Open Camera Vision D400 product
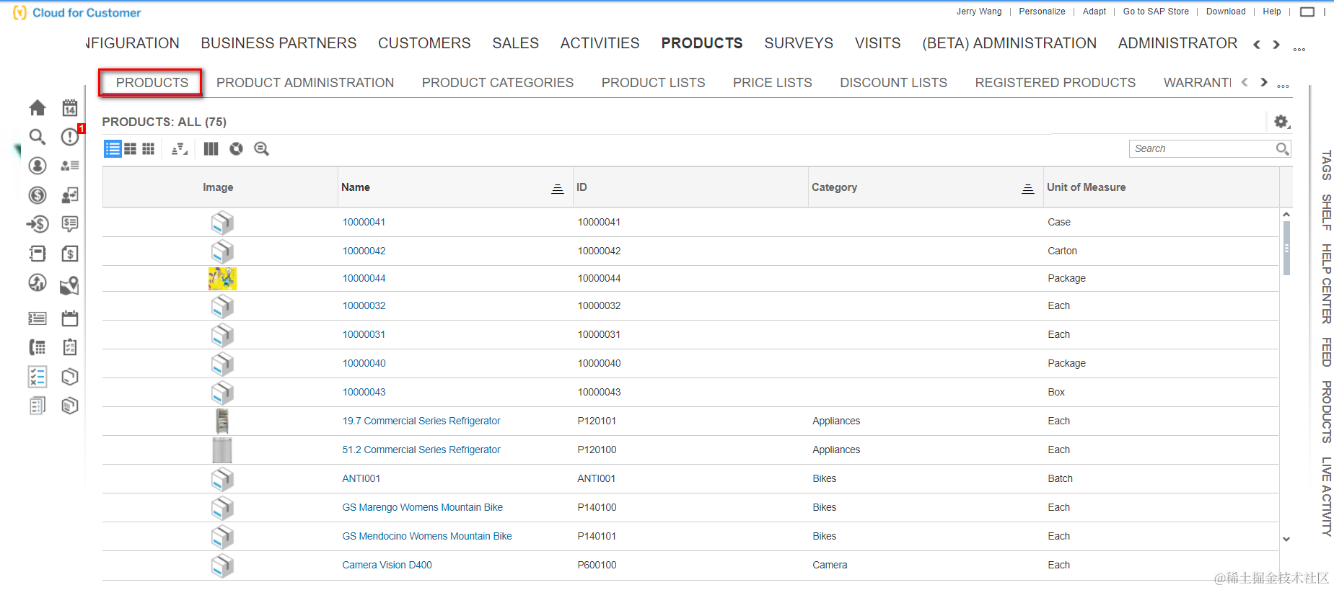The height and width of the screenshot is (590, 1334). click(387, 565)
